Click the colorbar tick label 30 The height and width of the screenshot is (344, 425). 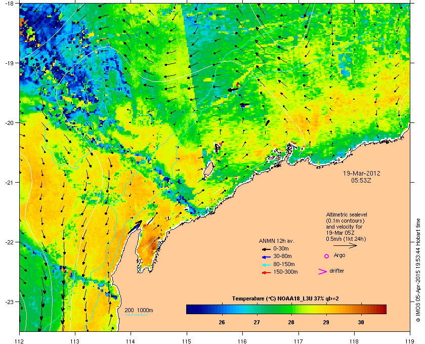(x=361, y=323)
